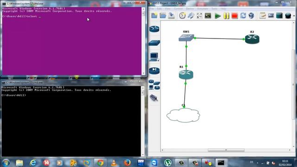The height and width of the screenshot is (167, 297).
Task: Toggle show interface labels icon
Action: (199, 15)
